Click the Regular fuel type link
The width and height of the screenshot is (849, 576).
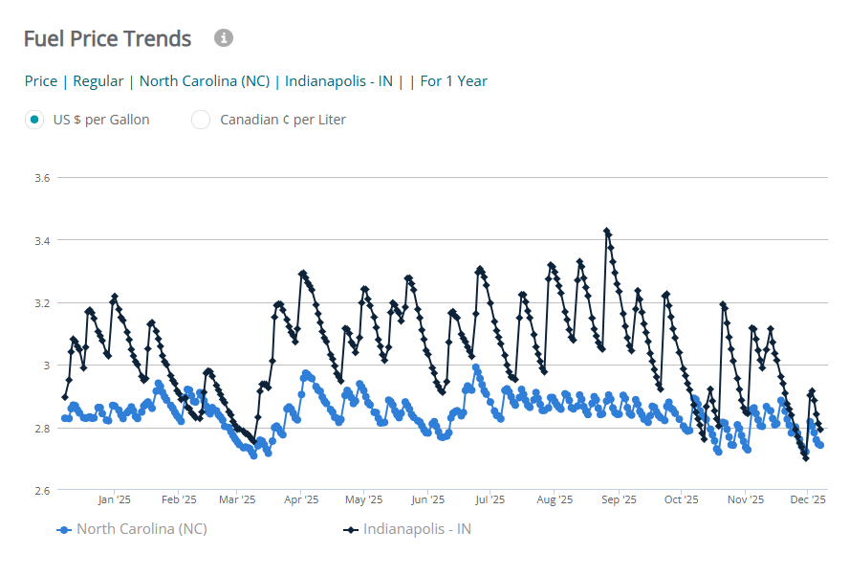pos(98,81)
